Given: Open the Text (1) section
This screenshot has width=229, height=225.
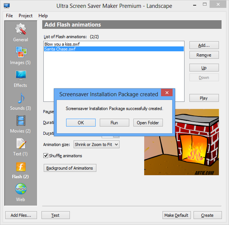Looking at the screenshot, I should [x=21, y=147].
